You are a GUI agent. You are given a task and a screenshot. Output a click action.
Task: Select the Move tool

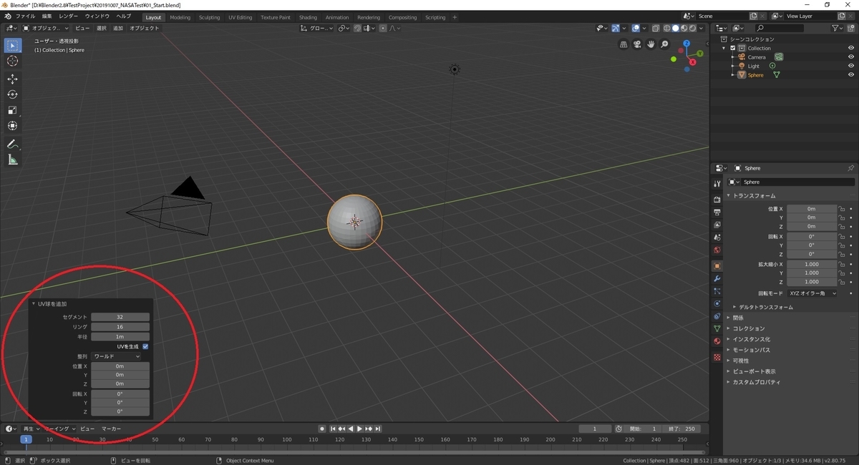tap(12, 79)
